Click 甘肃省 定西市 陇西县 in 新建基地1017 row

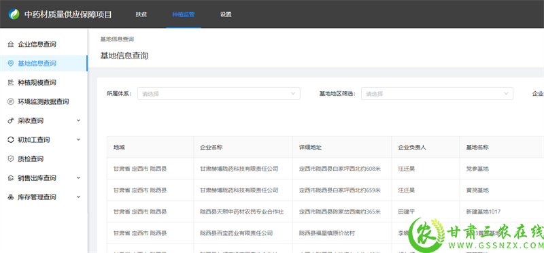[140, 212]
